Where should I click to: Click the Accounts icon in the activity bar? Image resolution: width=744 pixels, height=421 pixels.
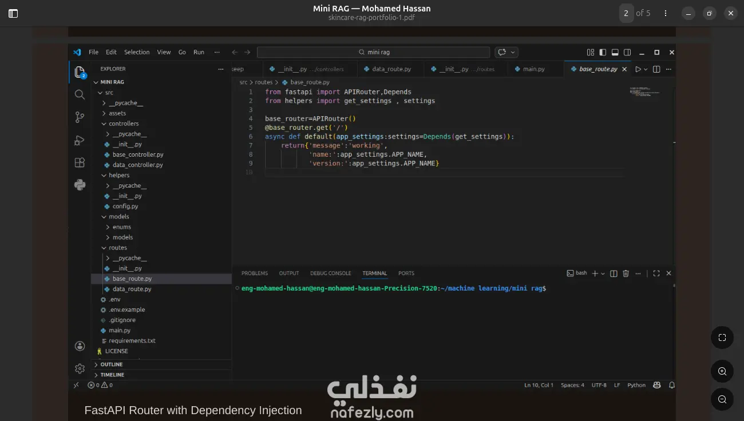tap(80, 346)
